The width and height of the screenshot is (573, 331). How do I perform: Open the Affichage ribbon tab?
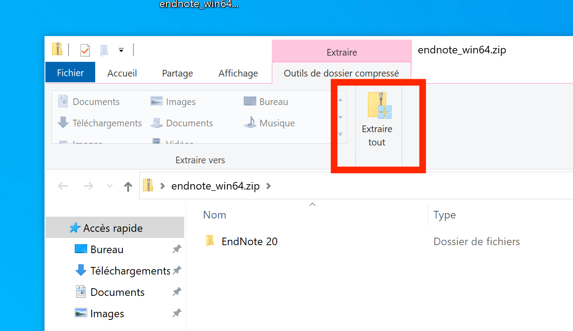[238, 73]
